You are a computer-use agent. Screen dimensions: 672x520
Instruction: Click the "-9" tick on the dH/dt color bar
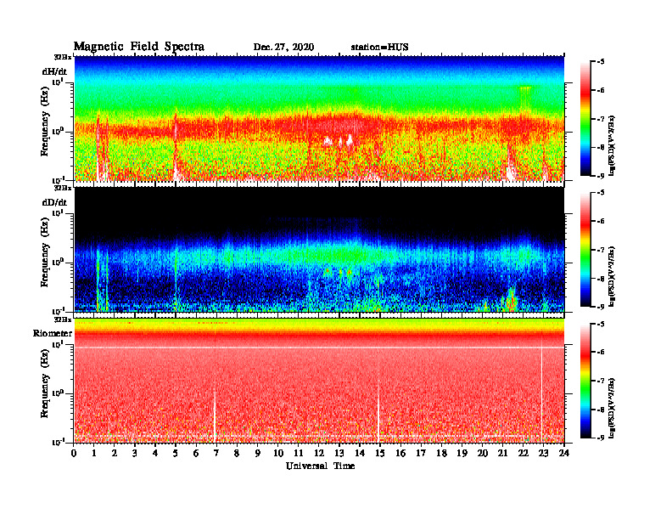(x=601, y=176)
